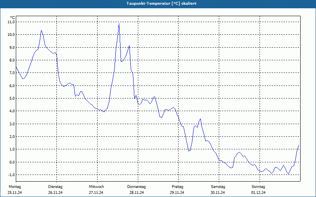The image size is (316, 197).
Task: Click the y-axis value '7,0'
Action: pyautogui.click(x=12, y=73)
